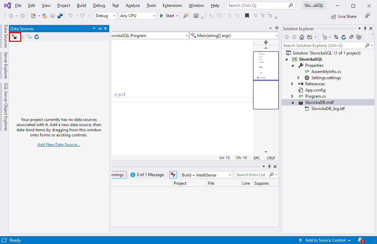Select the SlovickaSQL project node
Image resolution: width=377 pixels, height=244 pixels.
click(x=310, y=59)
